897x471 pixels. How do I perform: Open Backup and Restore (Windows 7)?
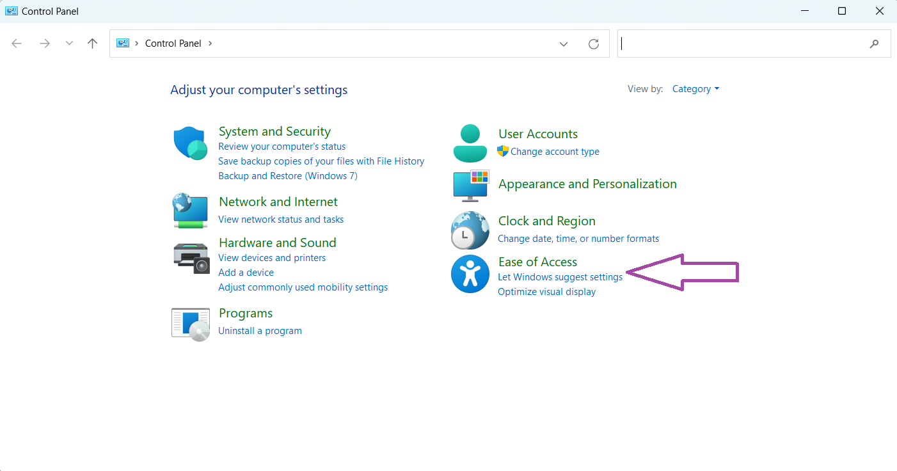(x=287, y=175)
